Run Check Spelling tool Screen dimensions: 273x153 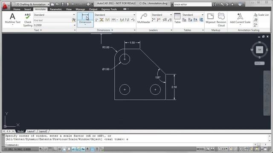(28, 20)
